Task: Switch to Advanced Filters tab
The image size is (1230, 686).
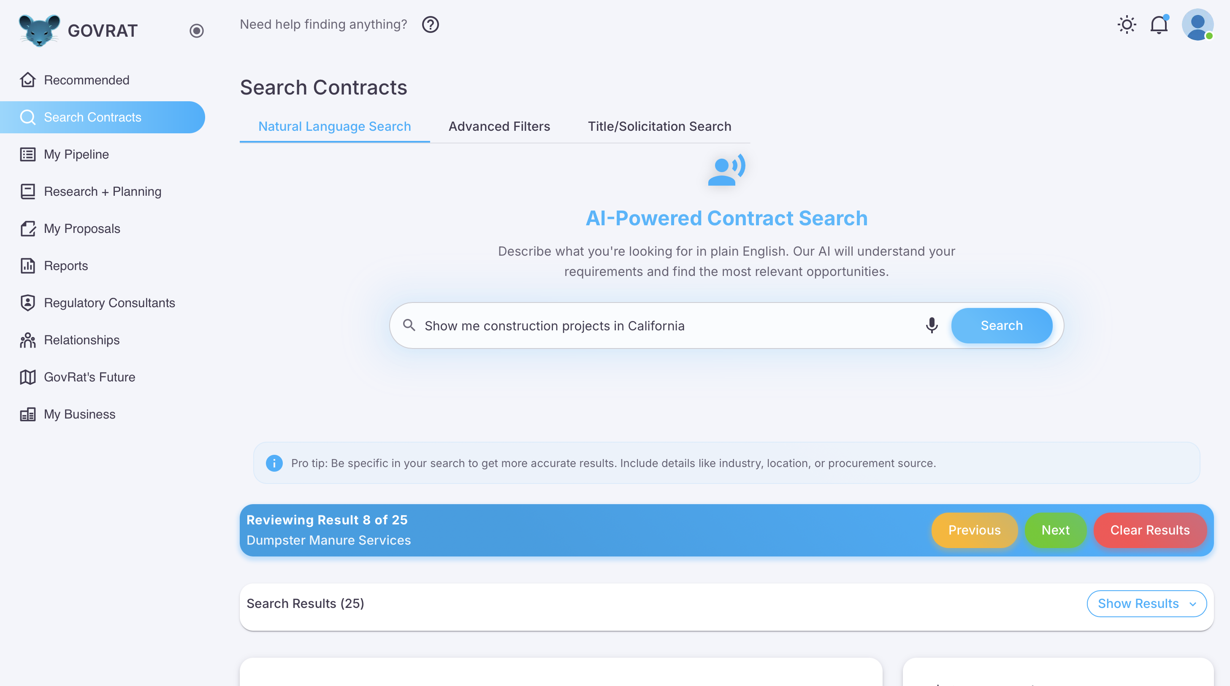Action: 499,126
